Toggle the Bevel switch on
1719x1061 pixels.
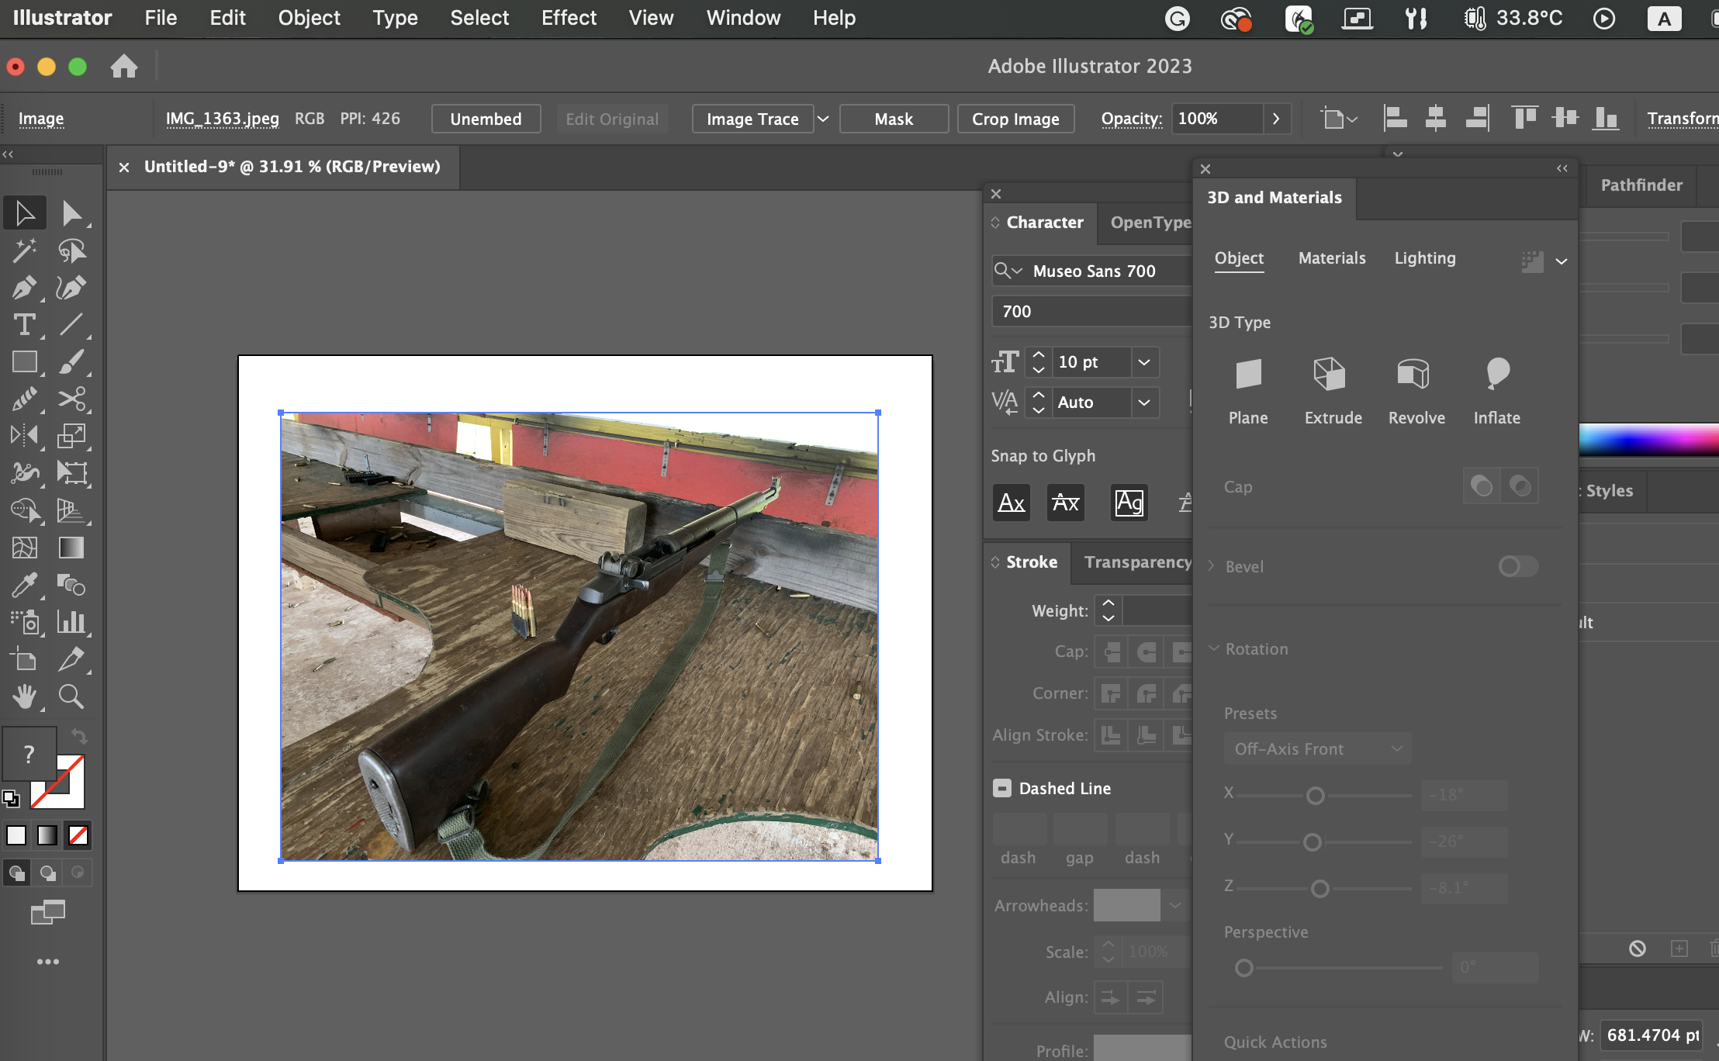pos(1517,566)
